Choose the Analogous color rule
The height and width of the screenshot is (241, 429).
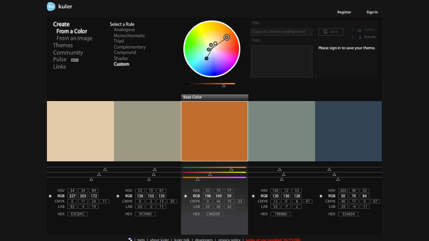point(124,30)
